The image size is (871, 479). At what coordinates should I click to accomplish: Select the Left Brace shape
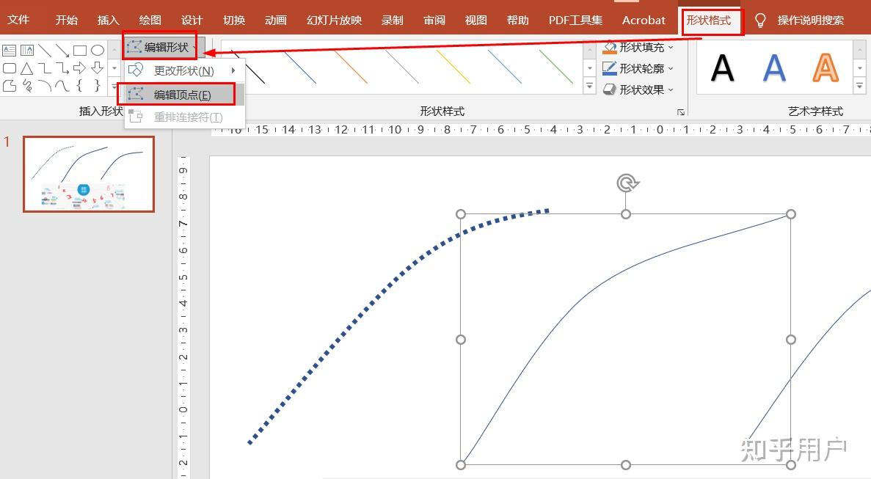pos(79,86)
